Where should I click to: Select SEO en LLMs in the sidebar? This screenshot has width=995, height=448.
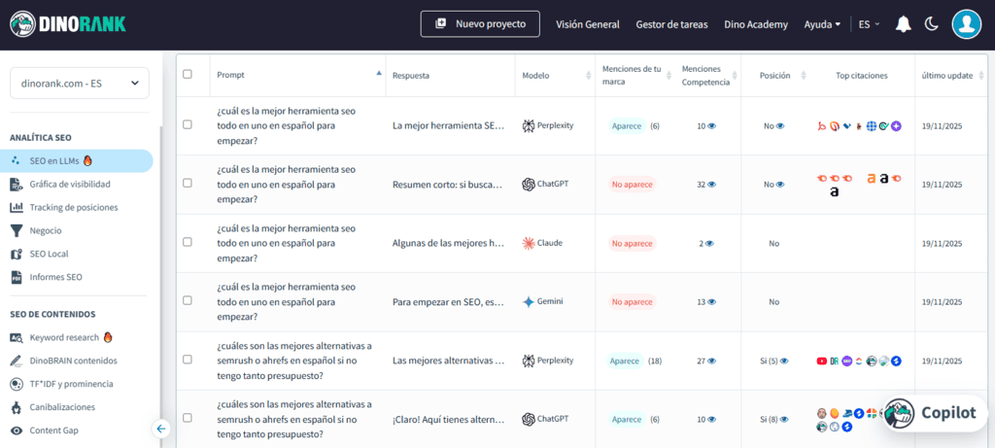pos(76,161)
